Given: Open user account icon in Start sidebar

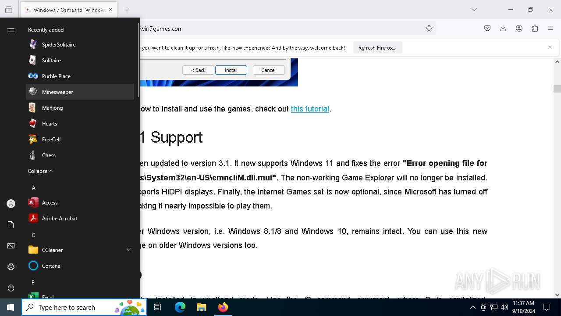Looking at the screenshot, I should click(11, 204).
